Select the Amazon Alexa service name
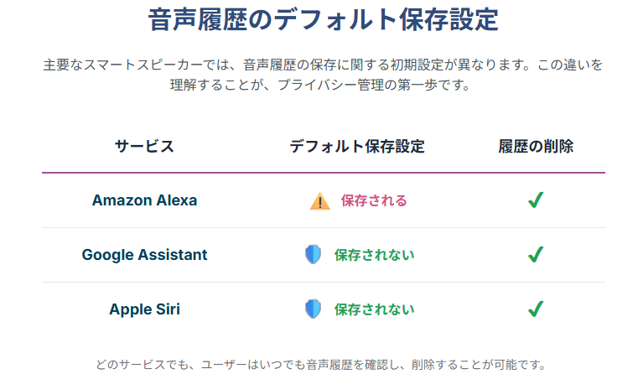The image size is (638, 379). coord(144,200)
